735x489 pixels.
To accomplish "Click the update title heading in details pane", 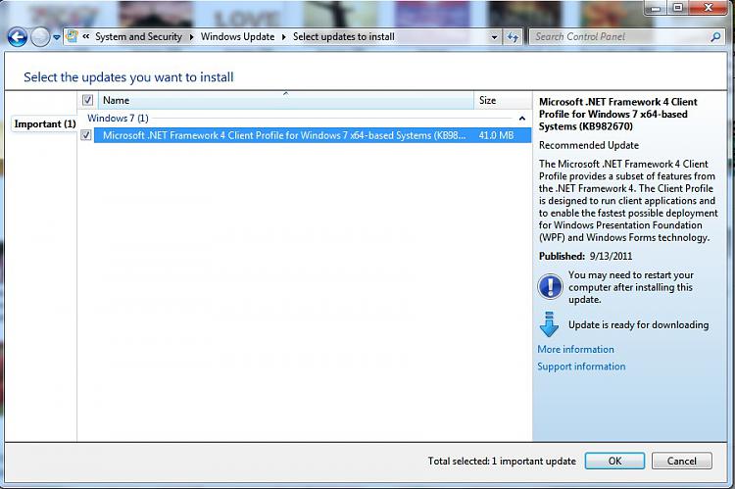I will tap(617, 114).
